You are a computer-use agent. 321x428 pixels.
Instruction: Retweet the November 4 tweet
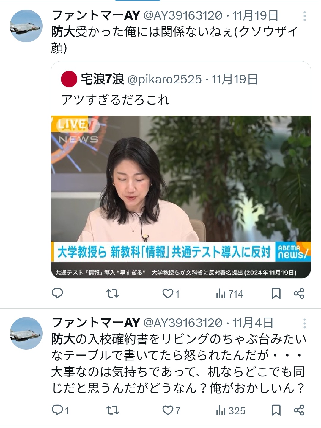113,410
